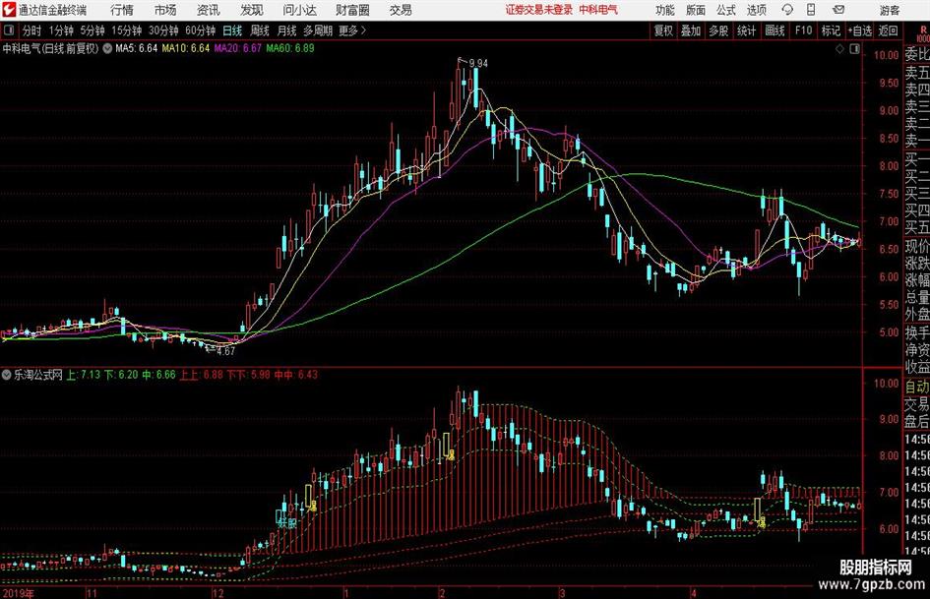Open the 市场 menu
The width and height of the screenshot is (930, 599).
click(165, 10)
